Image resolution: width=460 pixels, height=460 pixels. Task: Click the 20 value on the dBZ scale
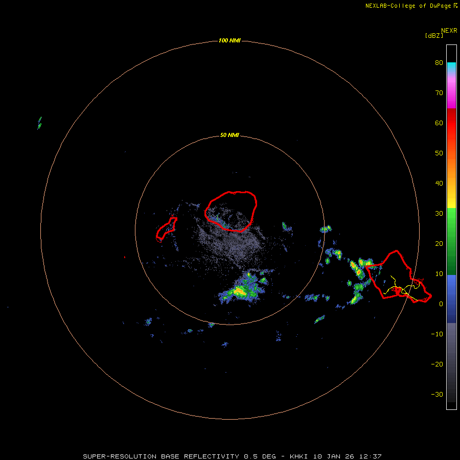[x=439, y=244]
